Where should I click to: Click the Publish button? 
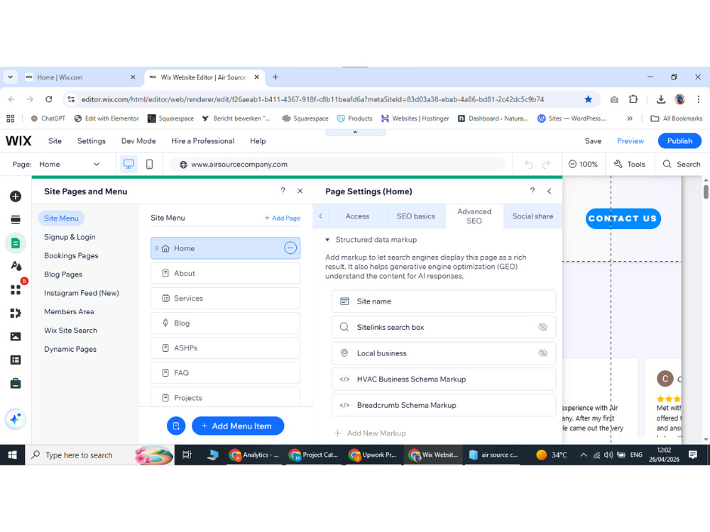tap(679, 140)
